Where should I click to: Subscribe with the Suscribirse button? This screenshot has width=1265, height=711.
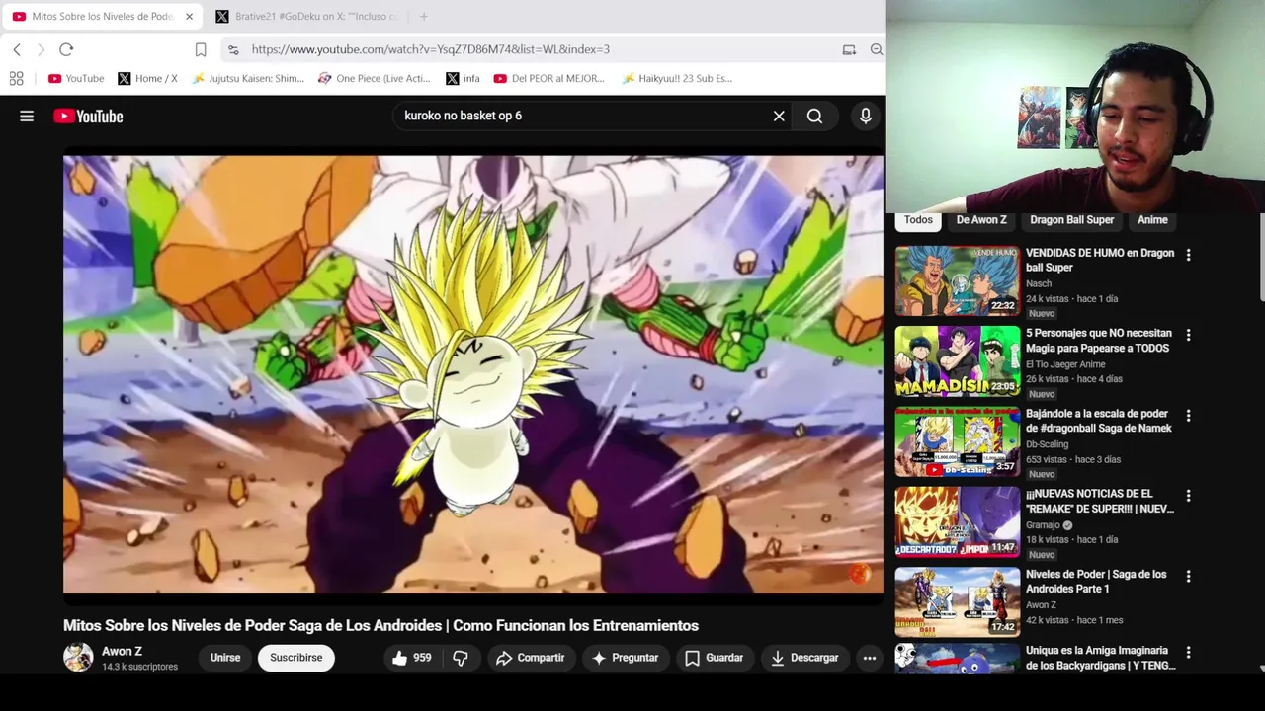click(296, 658)
